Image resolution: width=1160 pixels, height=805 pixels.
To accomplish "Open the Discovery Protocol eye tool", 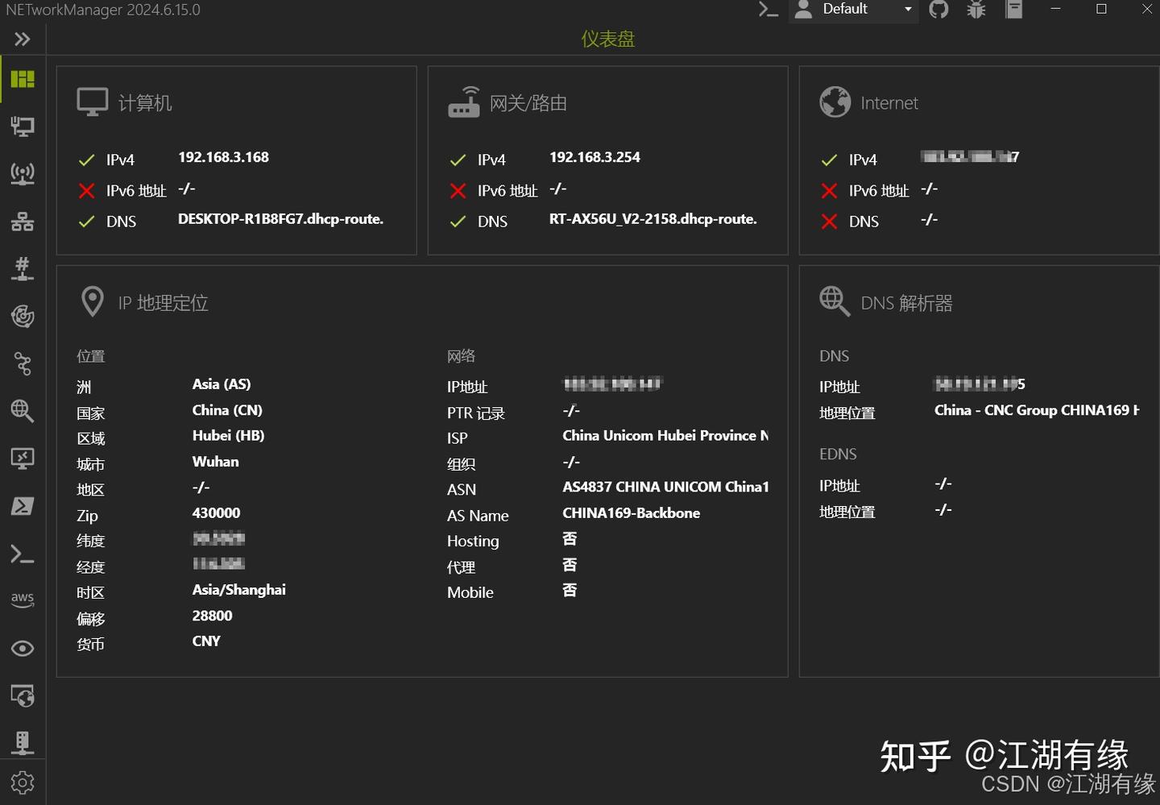I will pyautogui.click(x=23, y=648).
